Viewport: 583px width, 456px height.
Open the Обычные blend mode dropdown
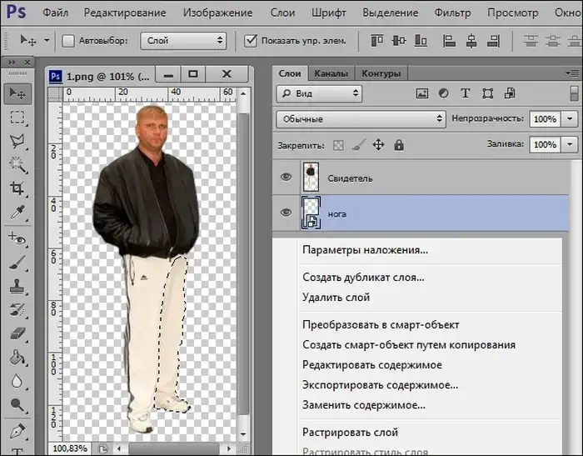(361, 119)
